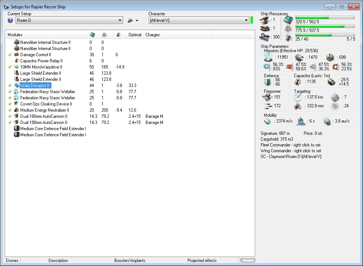Viewport: 363px width, 266px height.
Task: Click the drone bandwidth progress bar
Action: 325,35
